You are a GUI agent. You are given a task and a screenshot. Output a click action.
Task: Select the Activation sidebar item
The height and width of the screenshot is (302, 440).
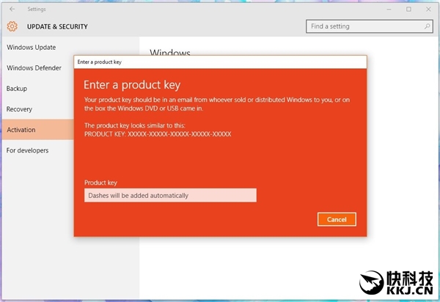[21, 130]
